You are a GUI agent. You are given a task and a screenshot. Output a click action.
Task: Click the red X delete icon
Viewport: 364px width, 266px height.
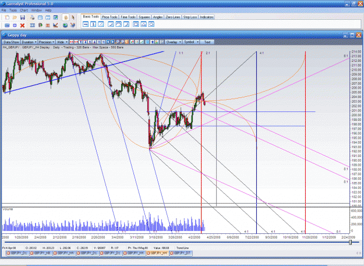pyautogui.click(x=22, y=25)
